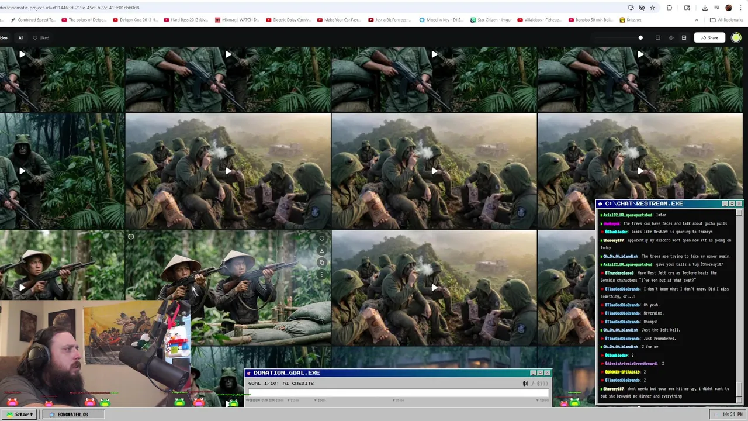Image resolution: width=748 pixels, height=421 pixels.
Task: Like the hovered image with heart icon
Action: (x=321, y=239)
